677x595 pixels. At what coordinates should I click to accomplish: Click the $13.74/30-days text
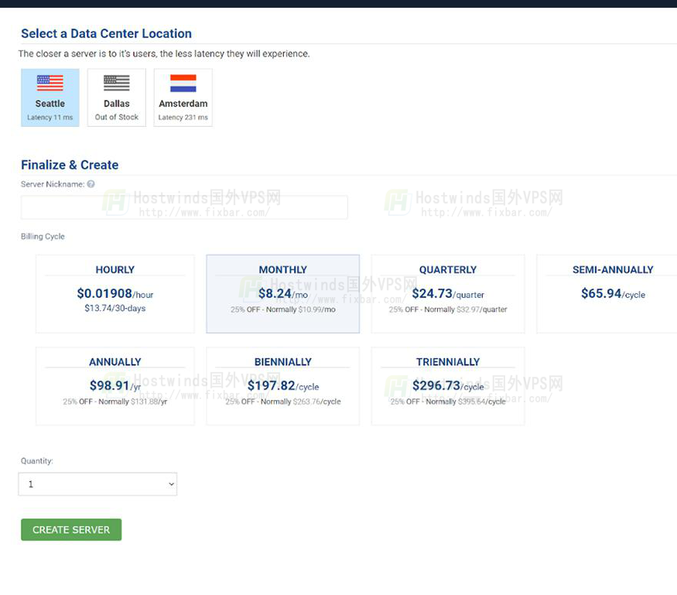coord(115,308)
